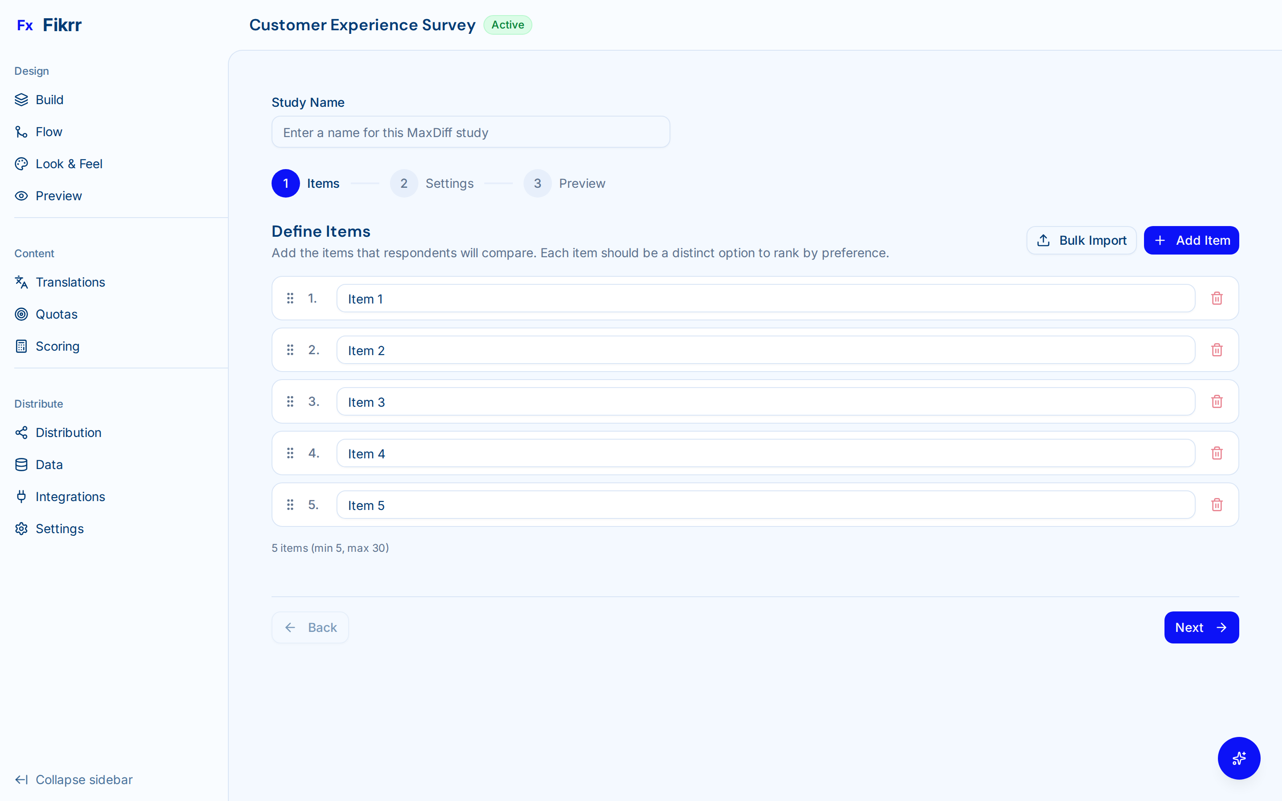Jump to step 3 Preview
Screen dimensions: 1282x801
tap(565, 183)
